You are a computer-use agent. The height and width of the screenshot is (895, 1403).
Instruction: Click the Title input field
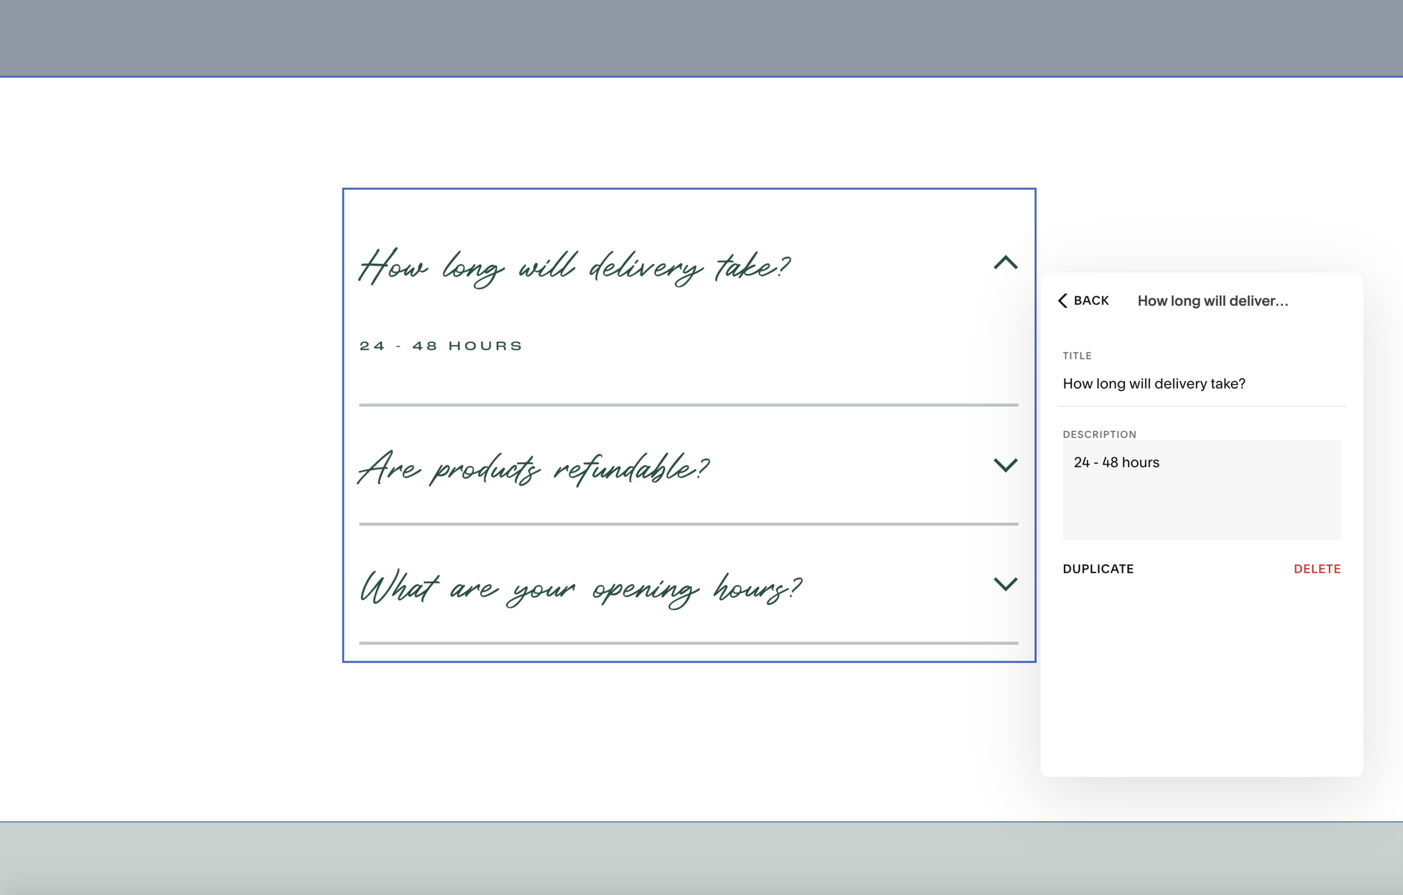1200,384
